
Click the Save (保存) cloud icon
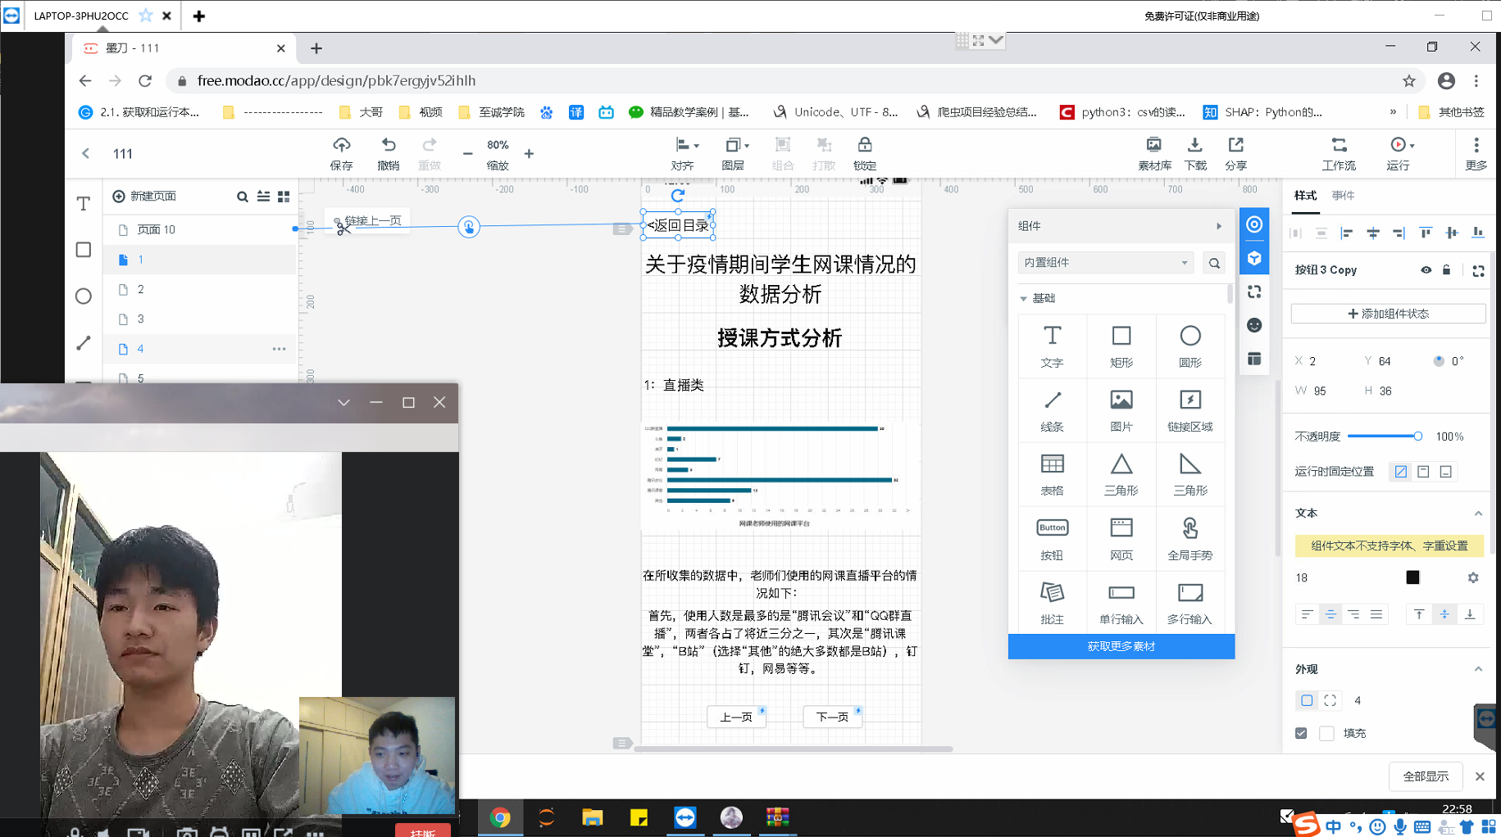341,145
